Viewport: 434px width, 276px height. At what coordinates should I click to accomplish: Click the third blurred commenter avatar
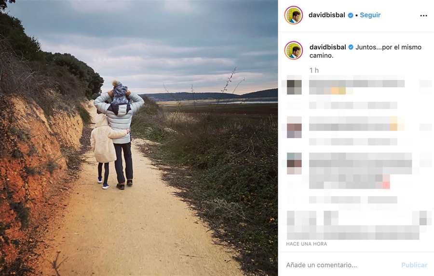[294, 163]
